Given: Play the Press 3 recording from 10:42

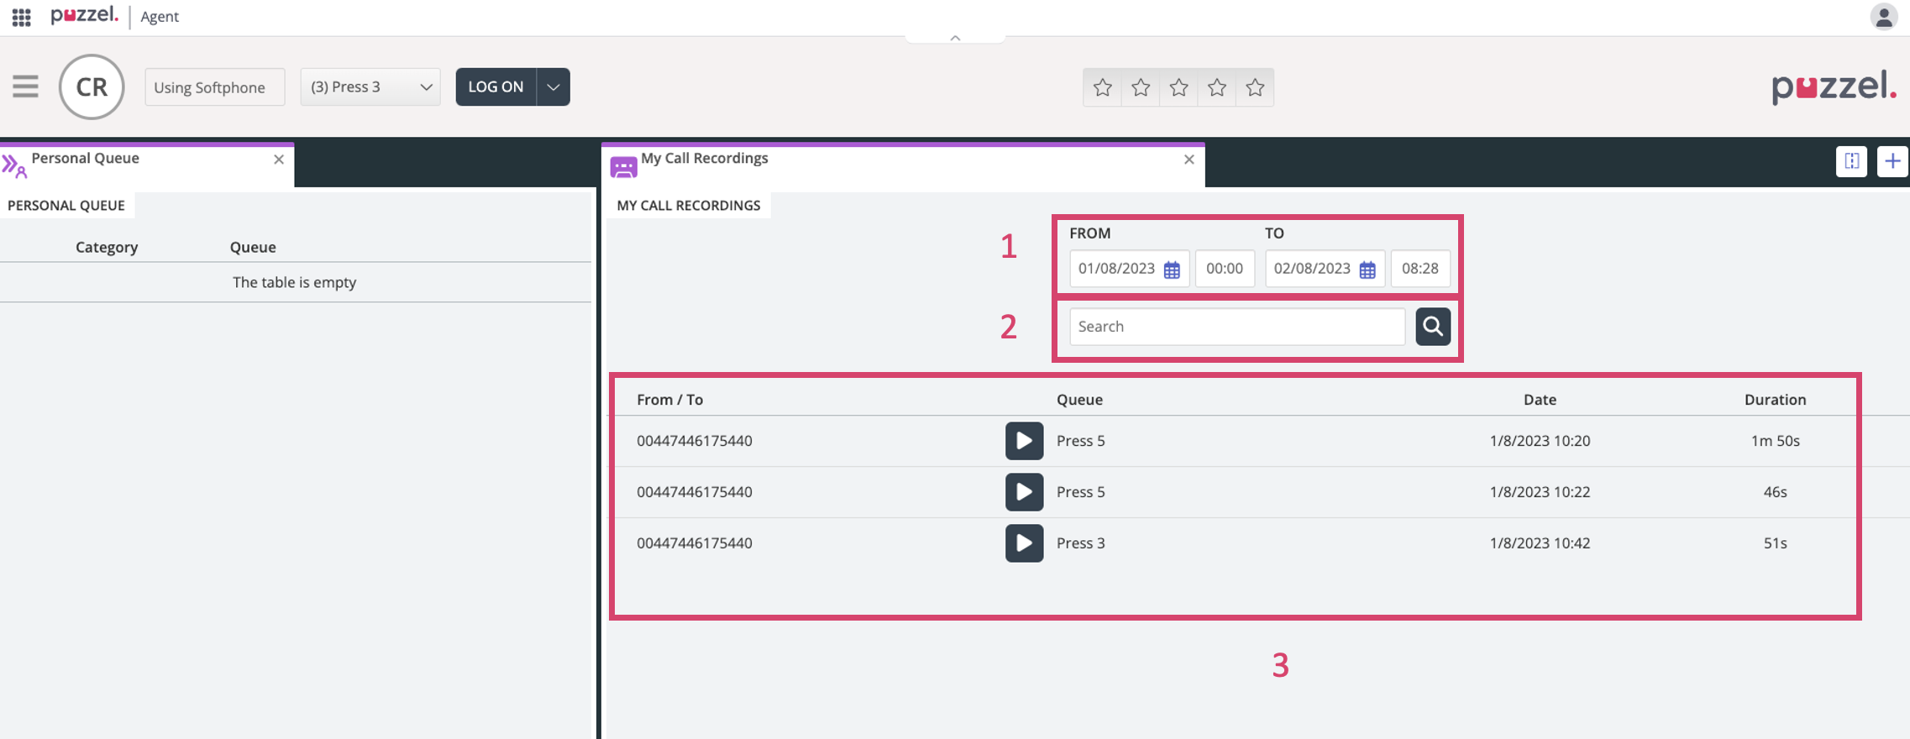Looking at the screenshot, I should click(1024, 543).
